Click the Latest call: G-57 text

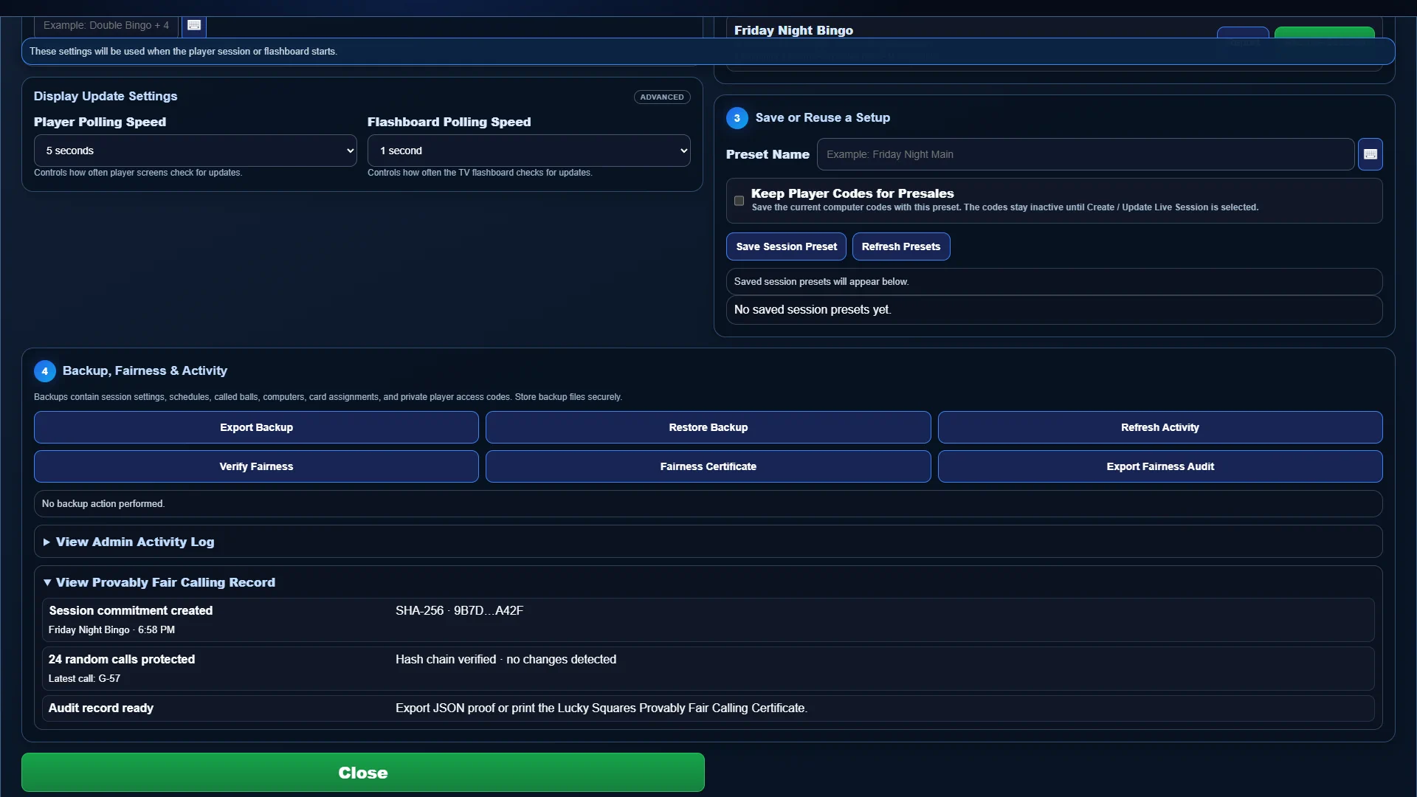pyautogui.click(x=84, y=678)
